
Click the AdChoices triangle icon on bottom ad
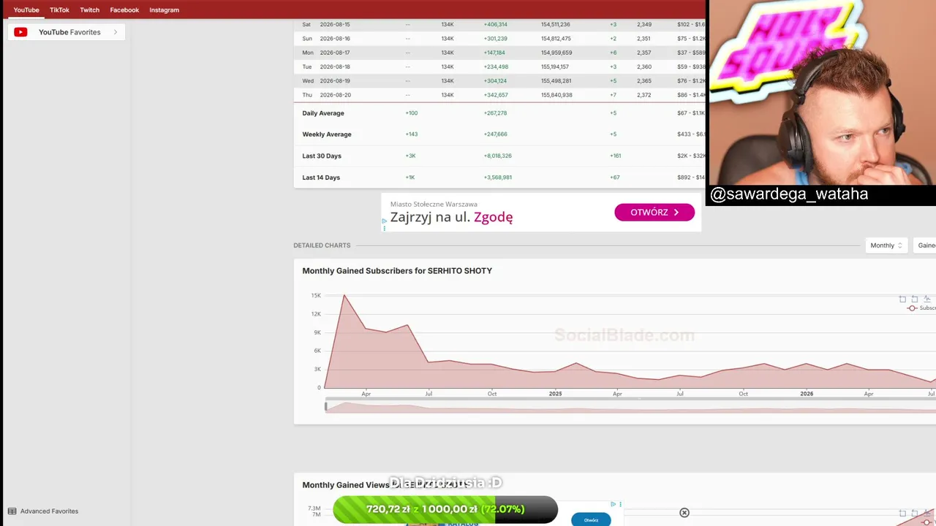click(614, 504)
